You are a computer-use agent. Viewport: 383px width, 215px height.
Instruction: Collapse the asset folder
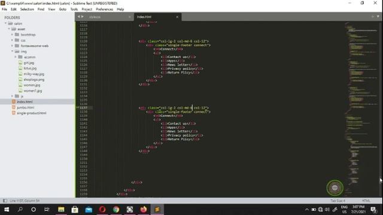[9, 29]
